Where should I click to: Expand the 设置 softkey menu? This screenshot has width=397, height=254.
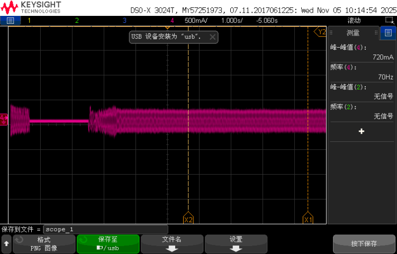(236, 244)
